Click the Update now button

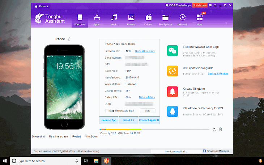[x=200, y=5]
